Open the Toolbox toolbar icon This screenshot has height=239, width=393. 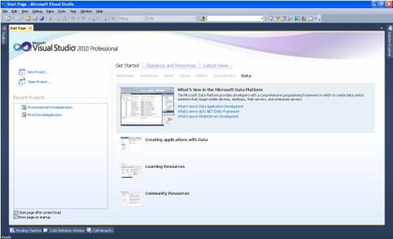(290, 19)
